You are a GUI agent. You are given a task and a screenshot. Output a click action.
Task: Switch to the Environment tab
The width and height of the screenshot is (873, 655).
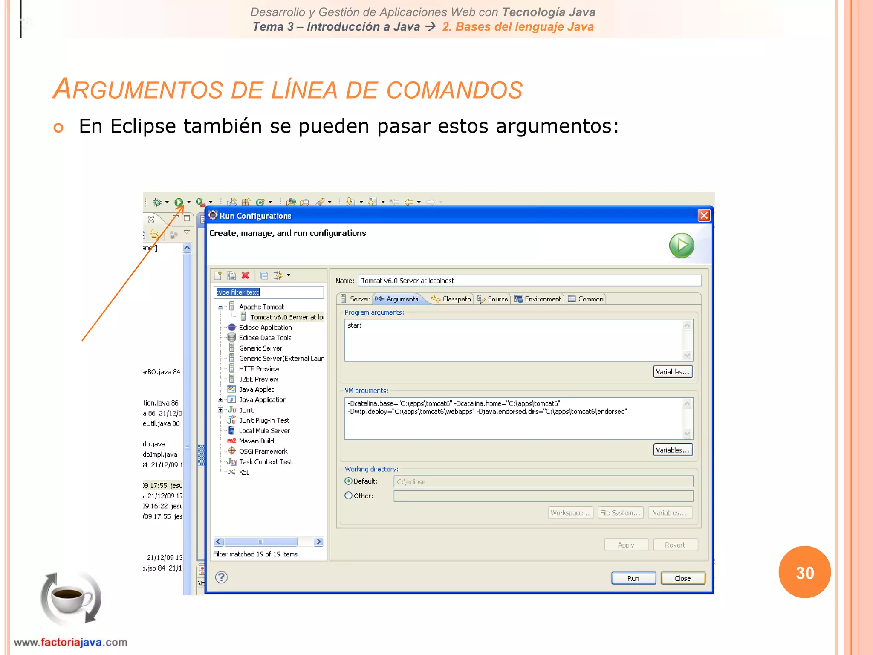(x=538, y=299)
